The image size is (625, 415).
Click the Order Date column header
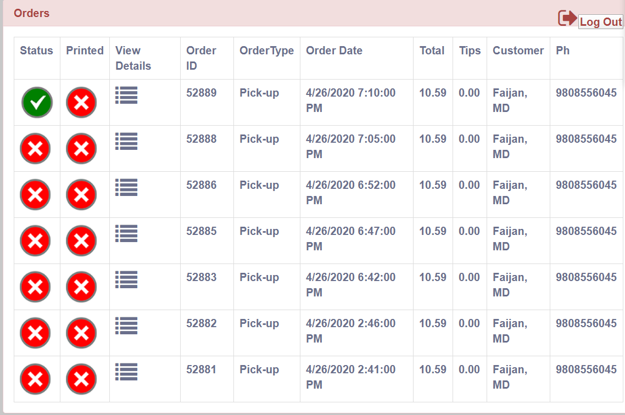(334, 51)
